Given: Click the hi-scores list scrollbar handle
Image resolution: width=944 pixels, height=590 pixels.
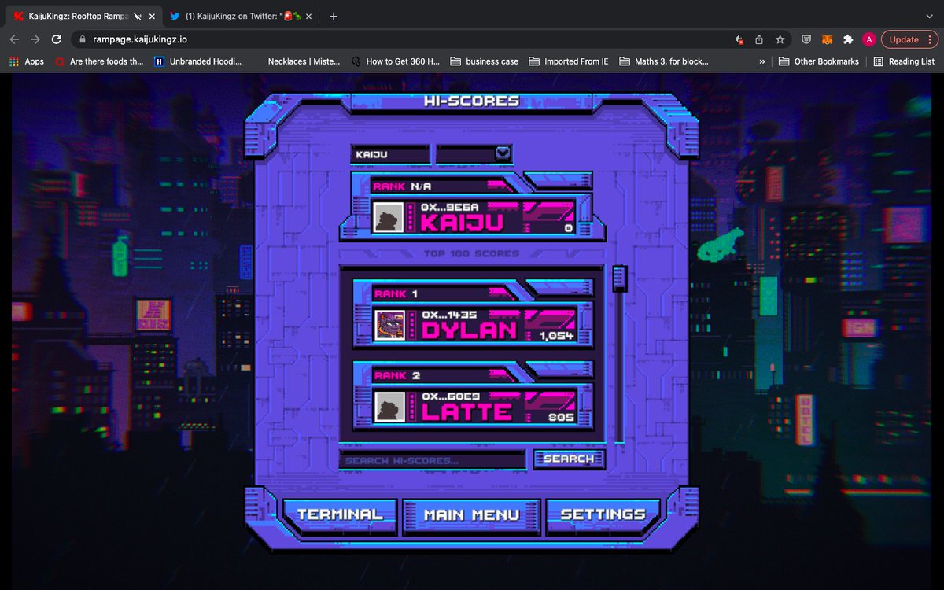Looking at the screenshot, I should click(x=619, y=277).
